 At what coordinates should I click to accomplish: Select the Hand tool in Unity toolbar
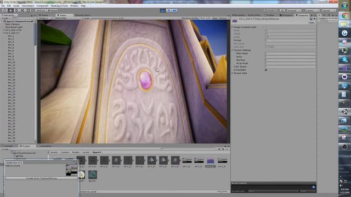point(4,10)
